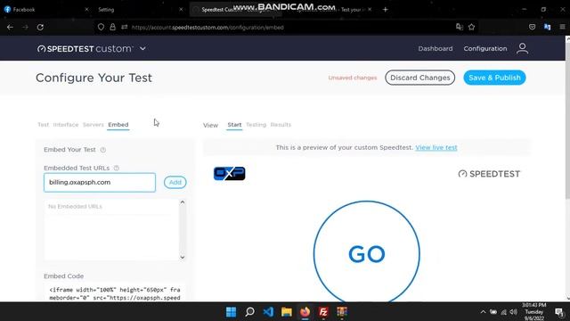Click the forward navigation arrow
This screenshot has width=570, height=321.
pos(25,27)
